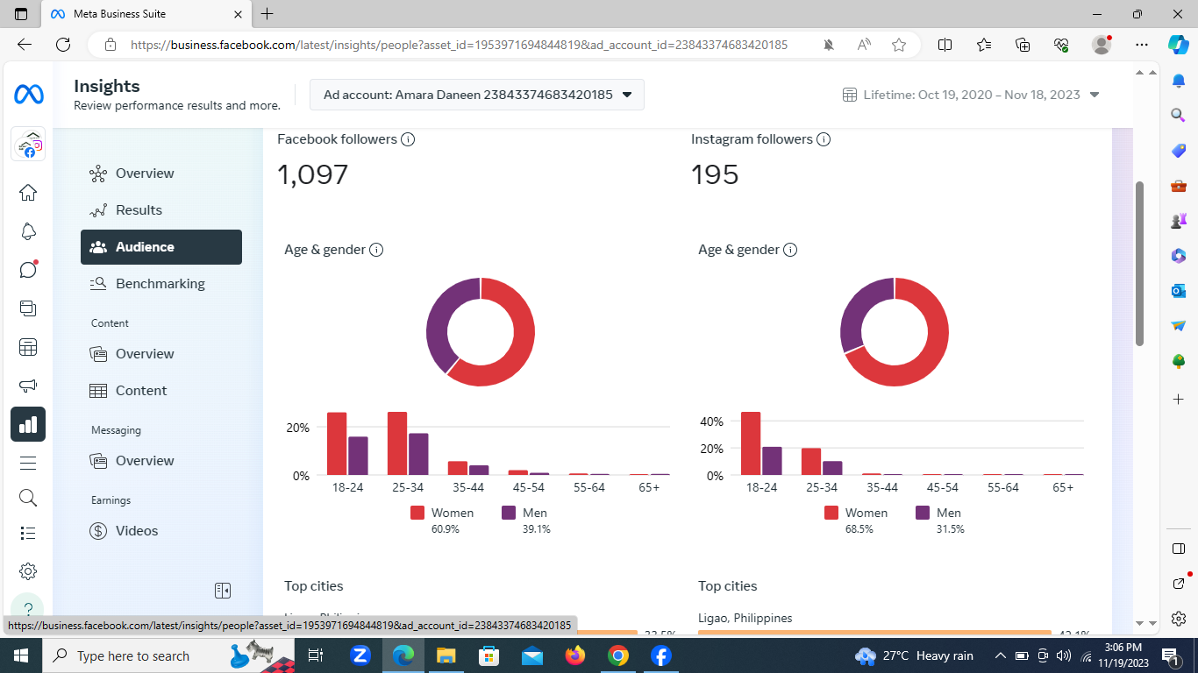The image size is (1198, 673).
Task: Click the Help question mark icon
Action: click(x=28, y=608)
